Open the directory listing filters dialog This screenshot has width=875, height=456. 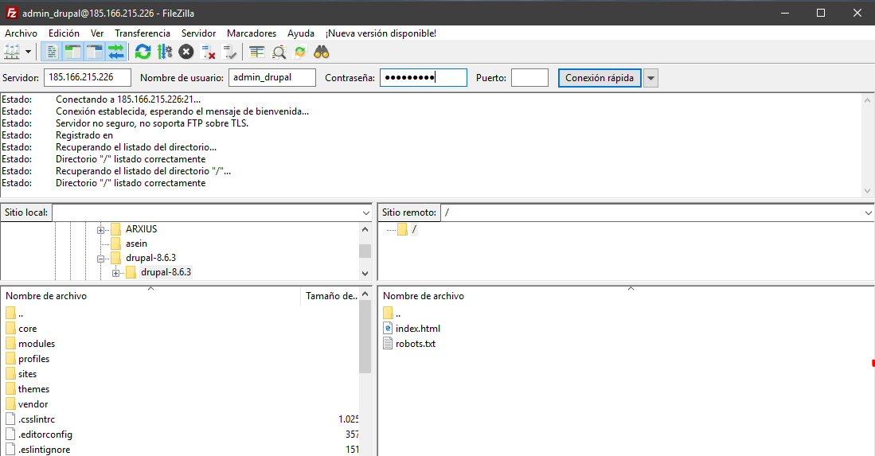256,53
